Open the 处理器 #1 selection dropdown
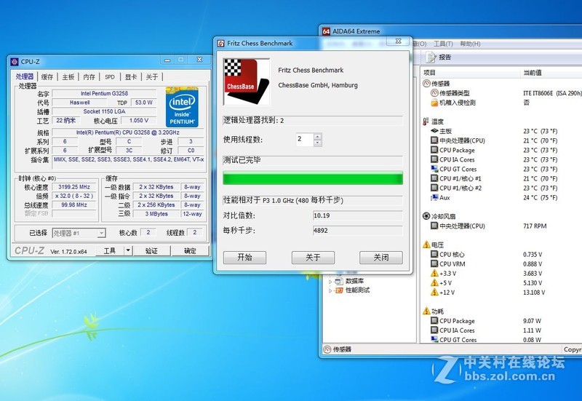 [x=79, y=233]
